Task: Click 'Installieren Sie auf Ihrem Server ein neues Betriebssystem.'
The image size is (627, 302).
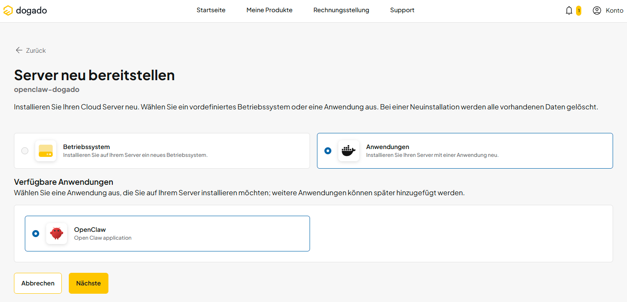Action: point(135,155)
